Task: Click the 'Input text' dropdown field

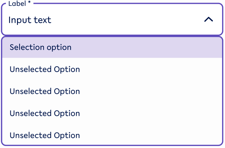Action: tap(111, 20)
